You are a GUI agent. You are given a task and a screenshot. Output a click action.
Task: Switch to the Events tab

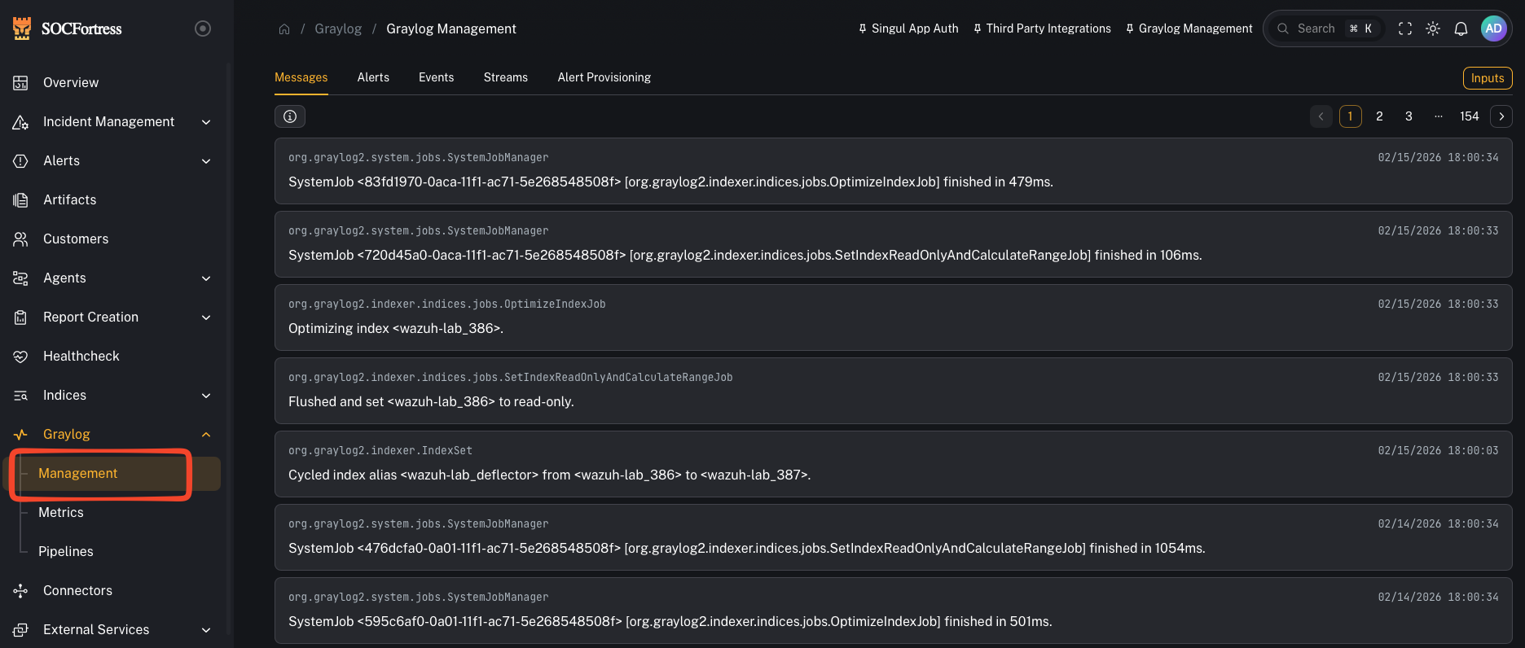(437, 77)
